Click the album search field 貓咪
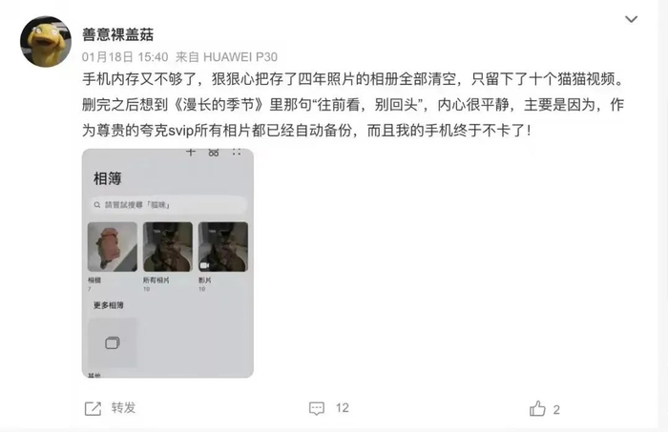The image size is (668, 432). click(168, 205)
